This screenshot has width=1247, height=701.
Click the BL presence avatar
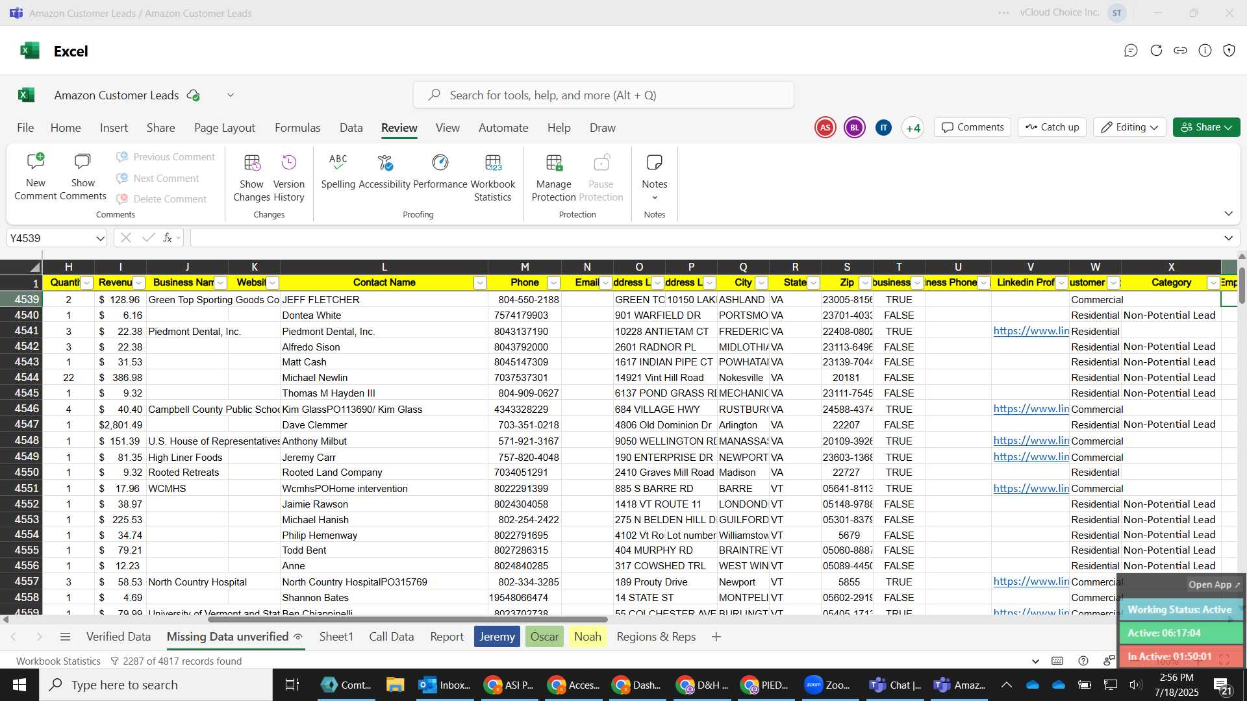point(855,128)
